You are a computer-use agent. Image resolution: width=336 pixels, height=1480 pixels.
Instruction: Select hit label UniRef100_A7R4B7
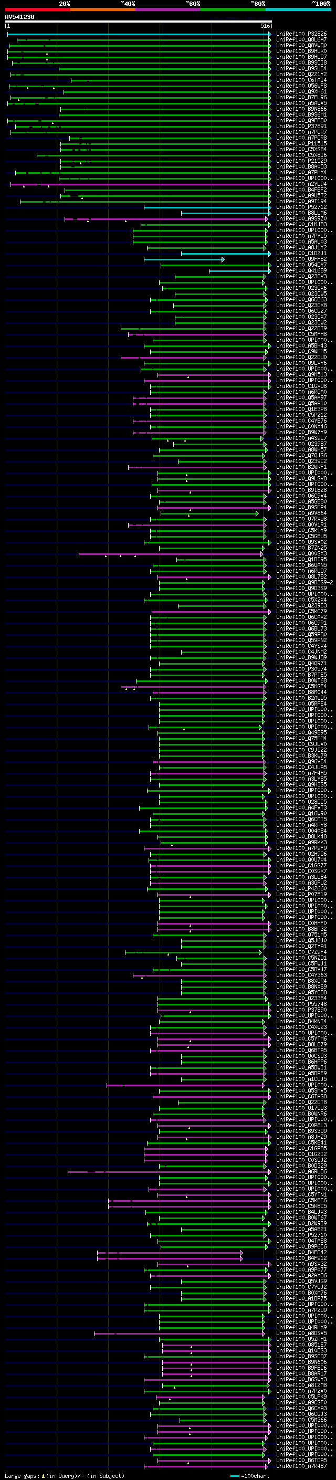click(301, 1466)
